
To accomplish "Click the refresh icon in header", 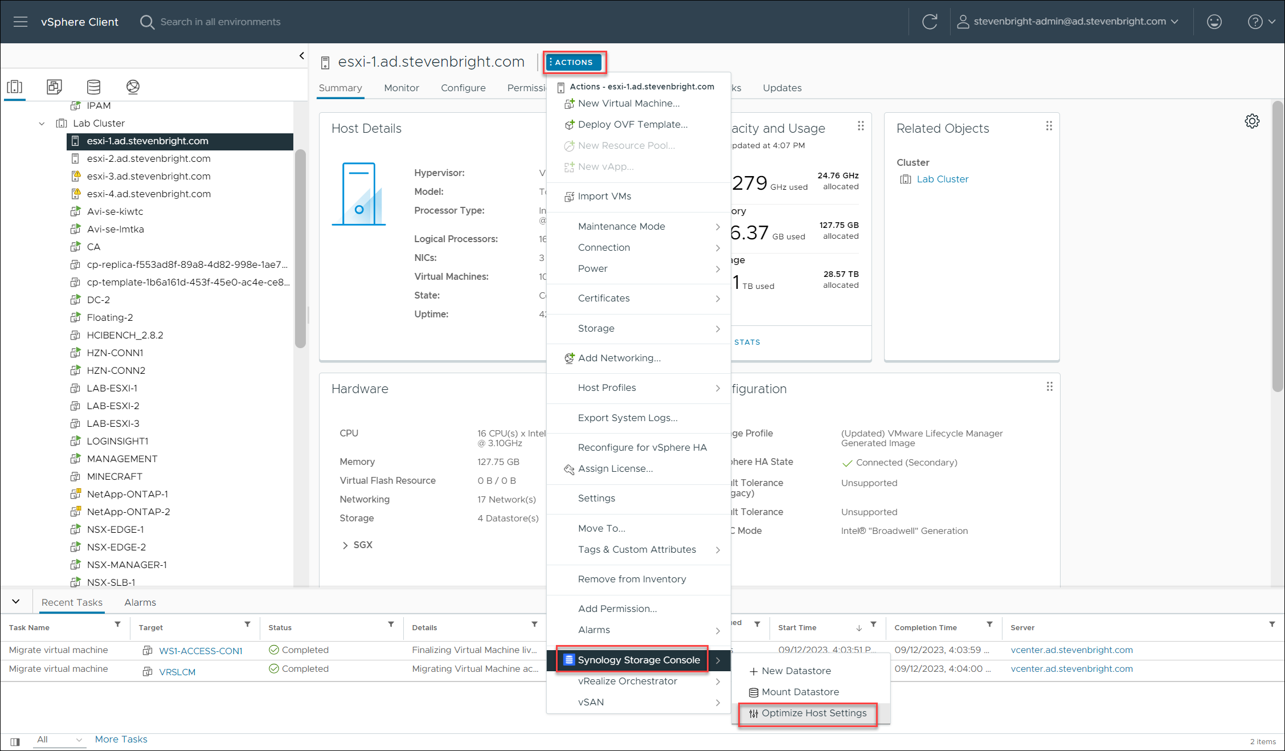I will click(x=930, y=22).
